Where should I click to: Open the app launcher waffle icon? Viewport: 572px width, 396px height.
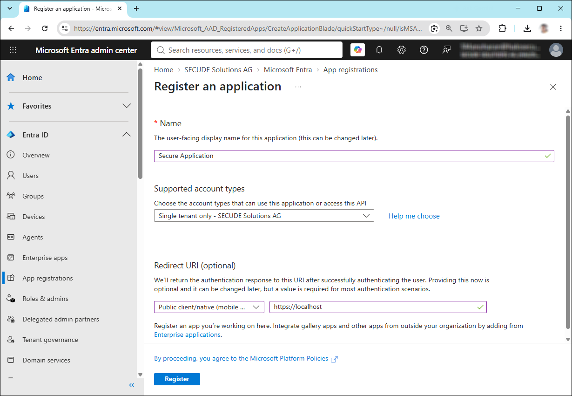point(13,50)
